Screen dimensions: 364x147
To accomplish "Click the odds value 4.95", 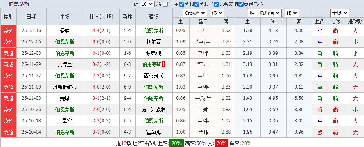I will point(273,98).
